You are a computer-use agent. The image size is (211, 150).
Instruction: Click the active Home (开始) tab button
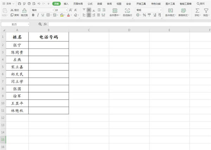pos(56,4)
